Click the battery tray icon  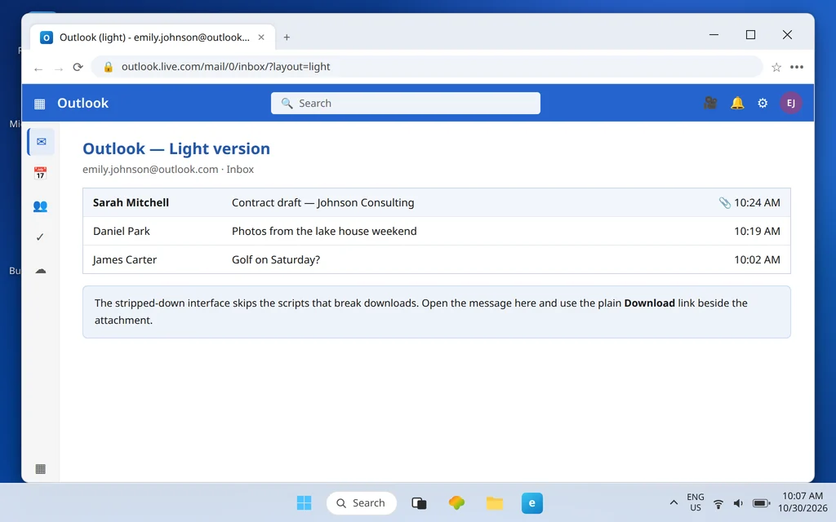[x=761, y=503]
